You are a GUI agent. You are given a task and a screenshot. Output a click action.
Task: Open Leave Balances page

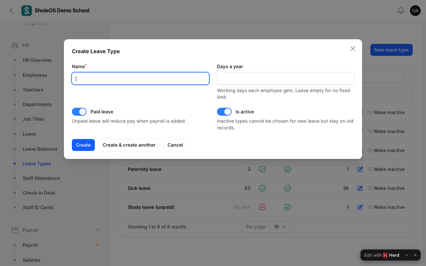pyautogui.click(x=40, y=149)
